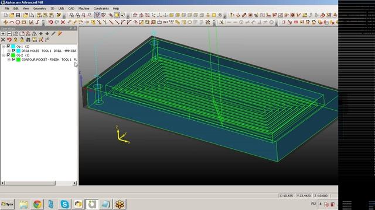Open the Help menu

pyautogui.click(x=116, y=8)
